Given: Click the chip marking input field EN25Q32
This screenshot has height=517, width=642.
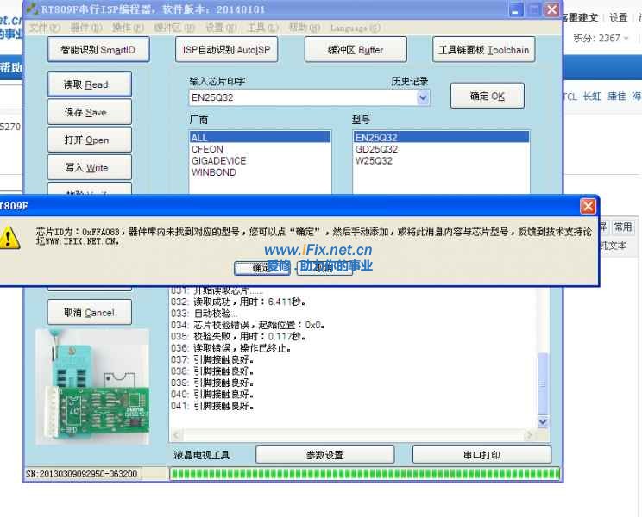Looking at the screenshot, I should click(302, 98).
